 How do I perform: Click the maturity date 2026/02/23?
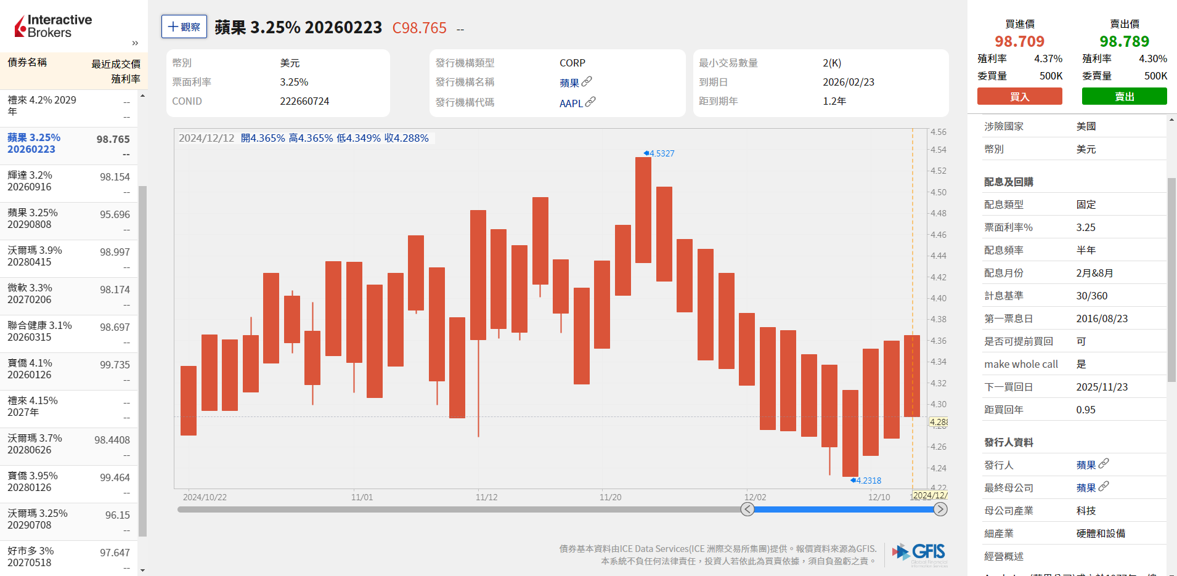848,82
